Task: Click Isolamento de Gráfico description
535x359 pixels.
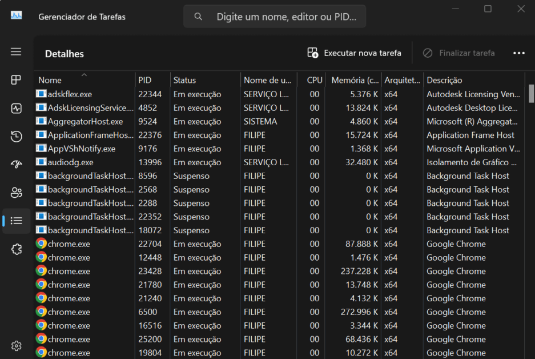Action: [472, 162]
